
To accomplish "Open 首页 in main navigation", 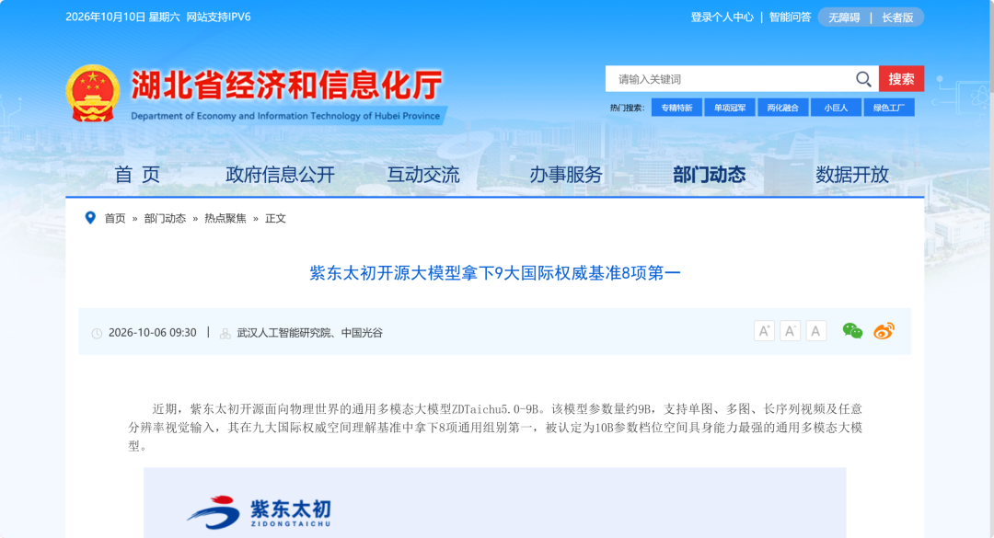I will pyautogui.click(x=137, y=174).
